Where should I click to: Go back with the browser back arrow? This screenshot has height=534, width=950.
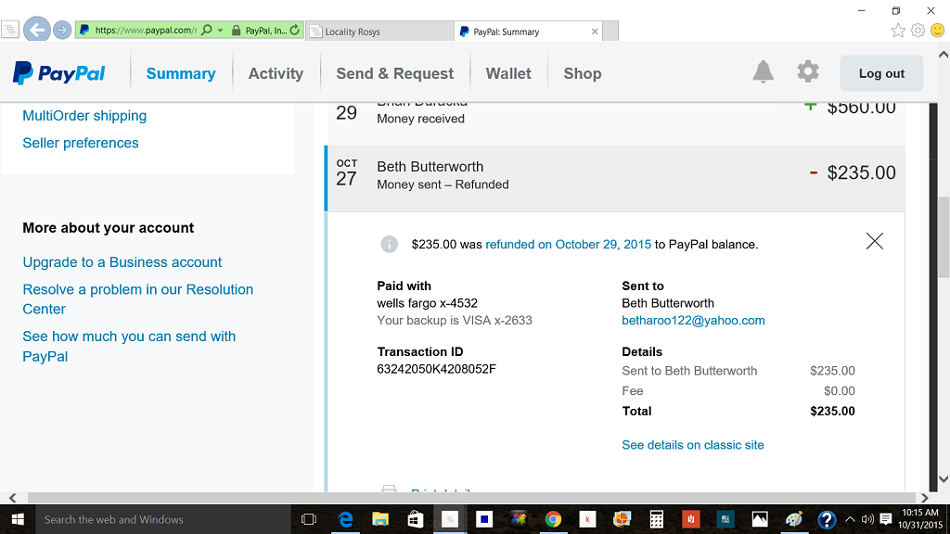(x=37, y=29)
